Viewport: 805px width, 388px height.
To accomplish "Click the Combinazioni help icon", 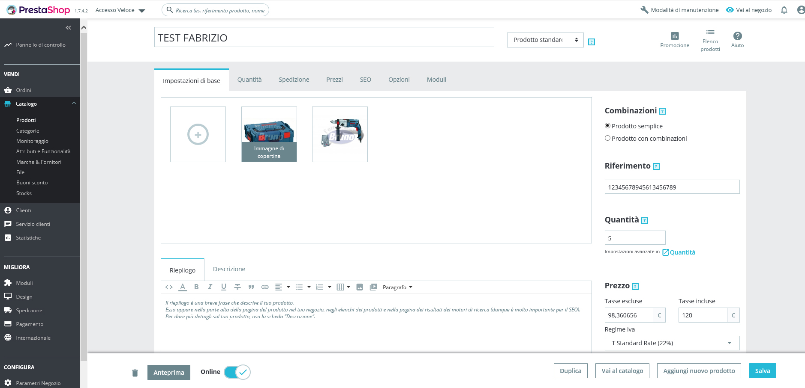I will point(662,111).
